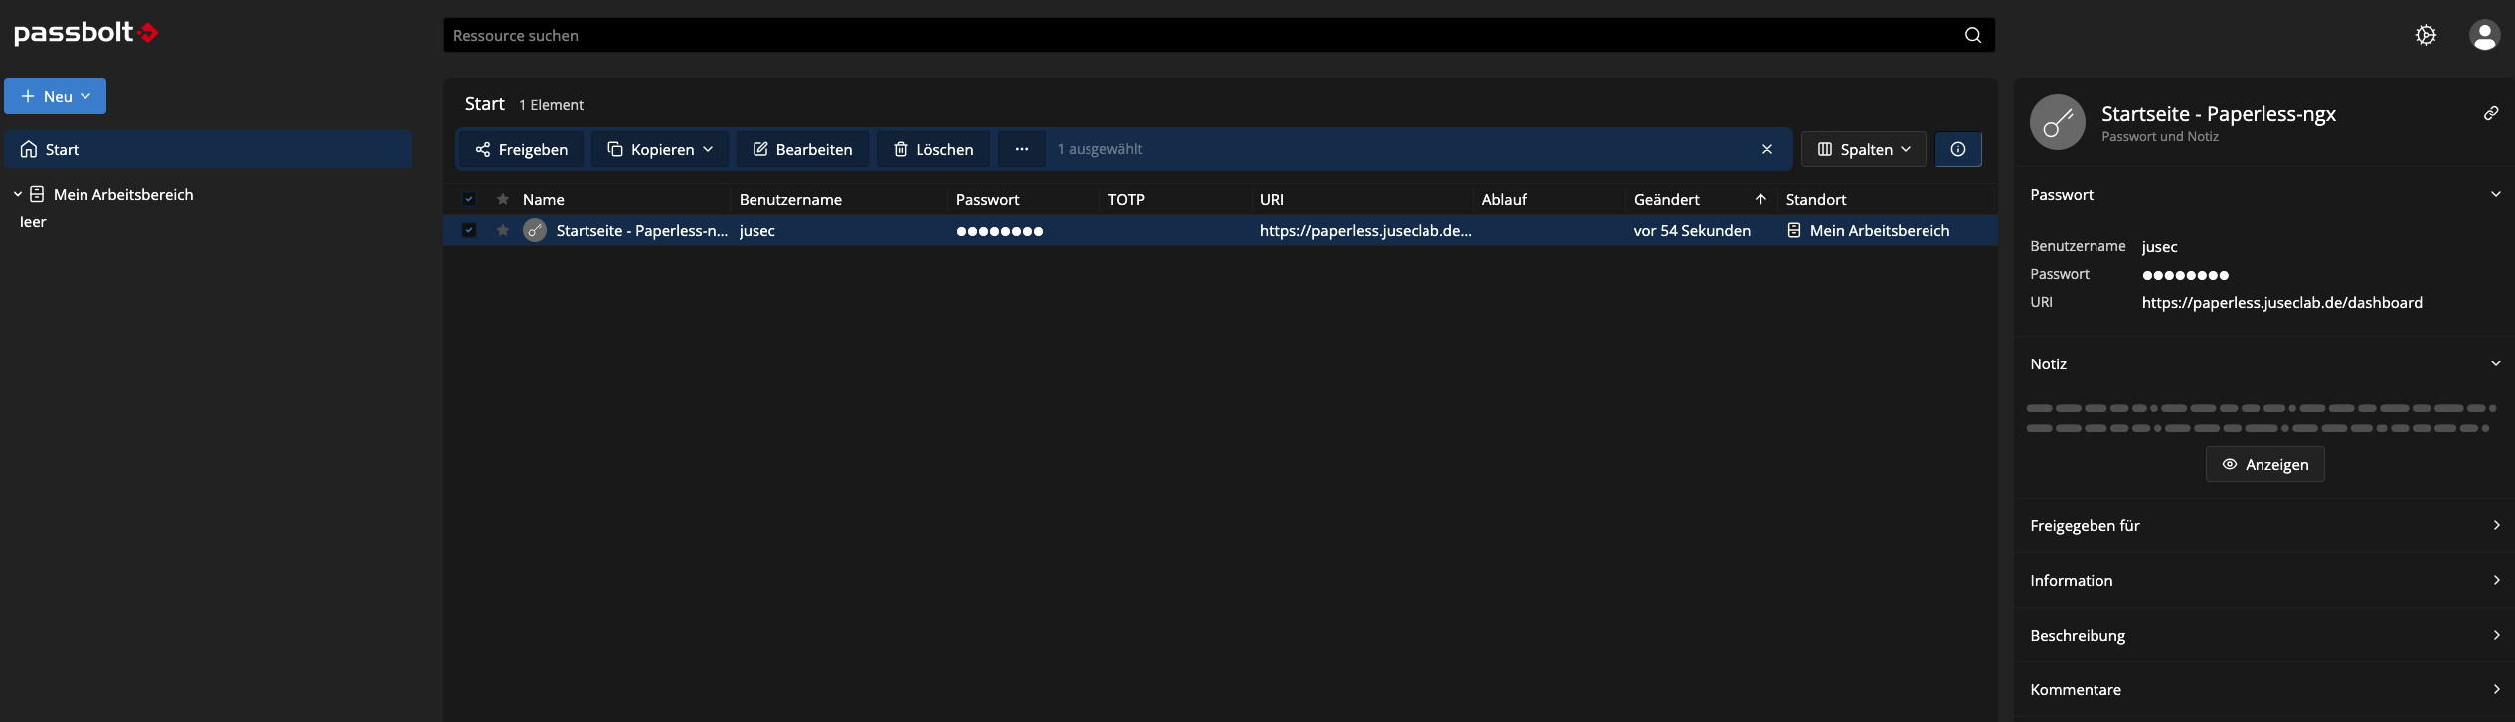The image size is (2515, 722).
Task: Click the Freigeben button
Action: (521, 149)
